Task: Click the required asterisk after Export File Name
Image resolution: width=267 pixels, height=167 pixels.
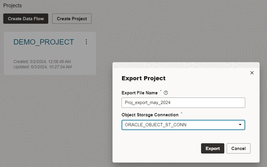Action: click(161, 91)
